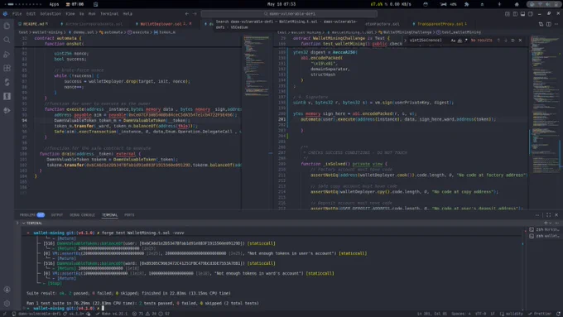Go to previous match in find widget
Viewport: 563px width, 317px height.
click(498, 41)
